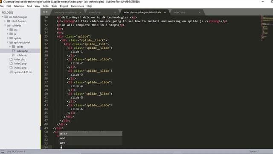Minimize the Sublime Text window
This screenshot has width=273, height=154.
pyautogui.click(x=263, y=2)
